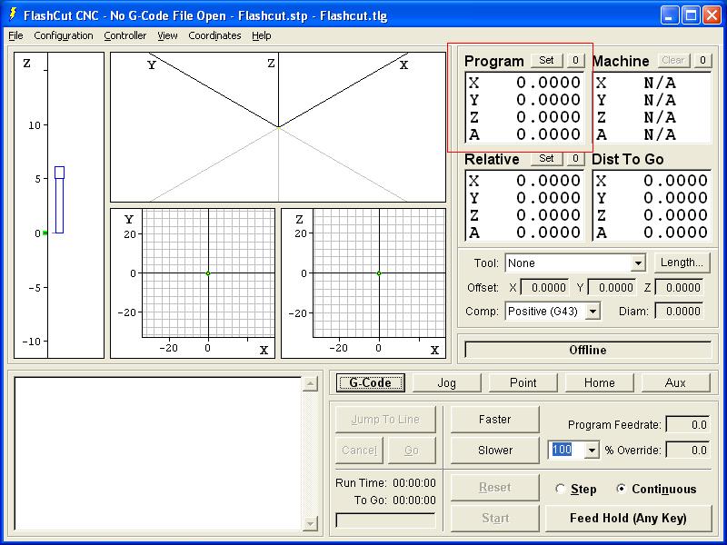Viewport: 727px width, 545px height.
Task: Switch to the Home tab
Action: point(599,382)
